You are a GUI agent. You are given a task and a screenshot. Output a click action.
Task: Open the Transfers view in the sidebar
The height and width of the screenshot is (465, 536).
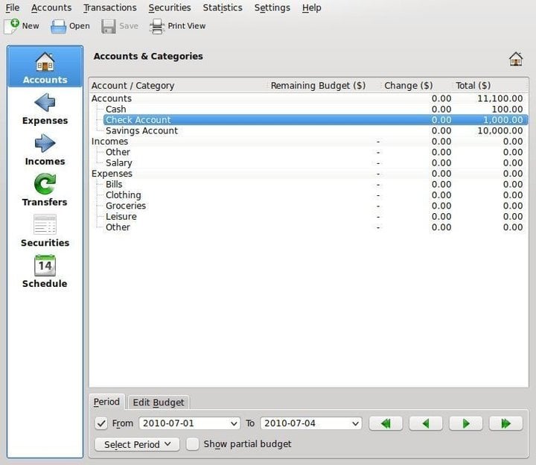(45, 190)
